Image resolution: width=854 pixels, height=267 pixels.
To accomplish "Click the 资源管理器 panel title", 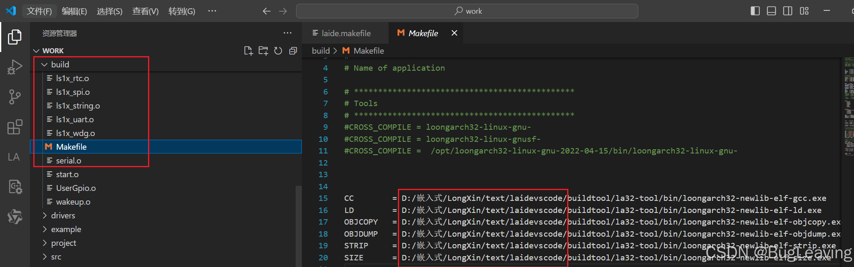I will (59, 33).
